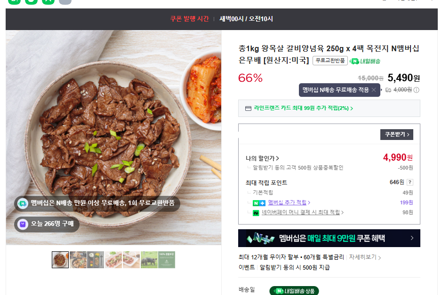Viewport: 442px width, 295px height.
Task: Click the N+ membership badge icon
Action: [259, 203]
